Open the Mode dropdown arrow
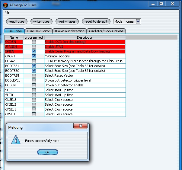 138,21
